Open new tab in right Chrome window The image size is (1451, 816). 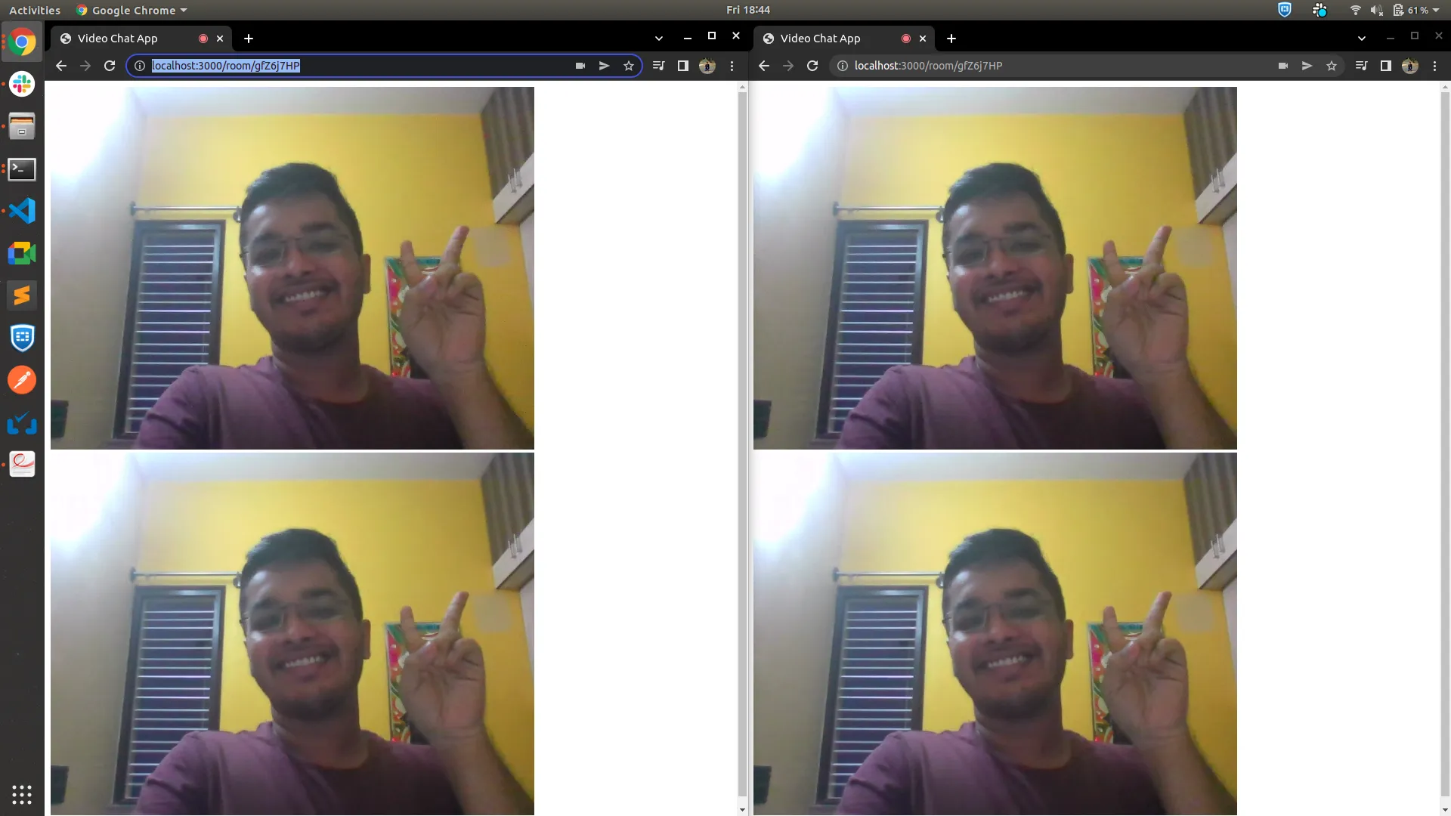[x=951, y=38]
